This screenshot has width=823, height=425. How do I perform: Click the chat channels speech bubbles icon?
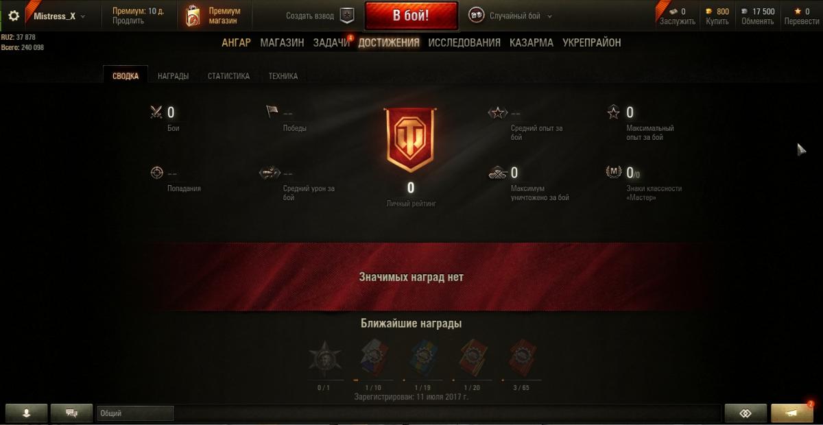pyautogui.click(x=71, y=413)
